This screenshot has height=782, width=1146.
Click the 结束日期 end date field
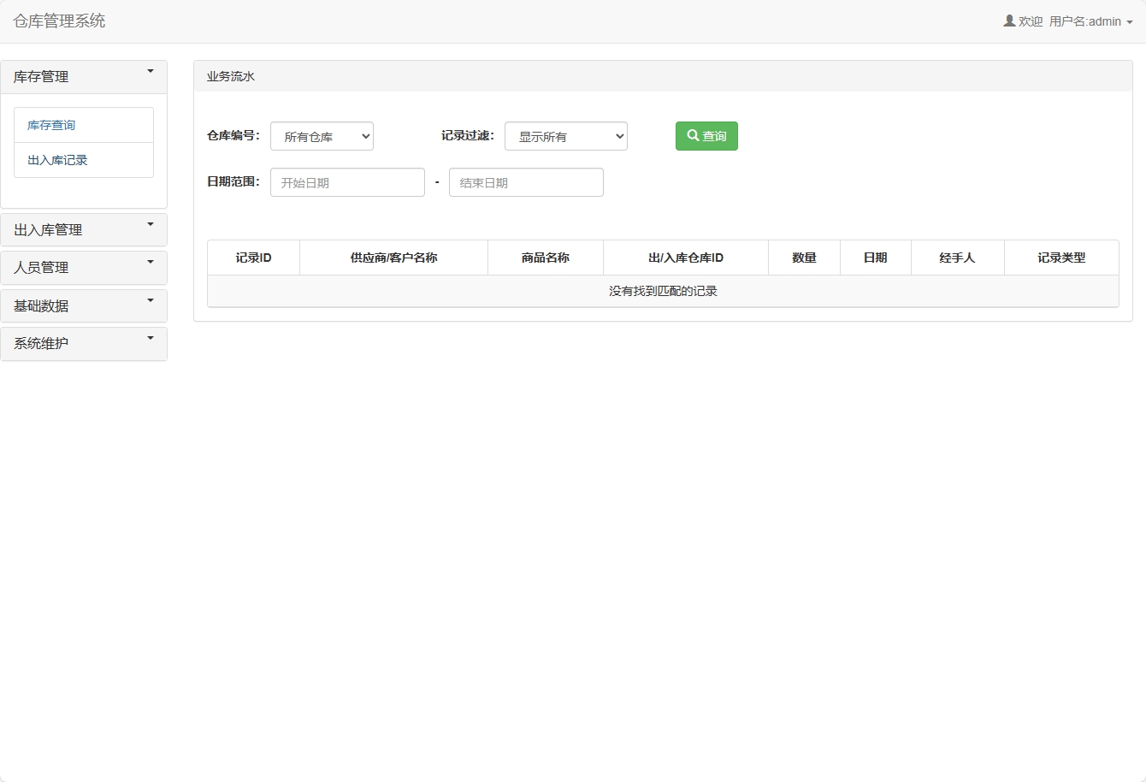pyautogui.click(x=526, y=181)
